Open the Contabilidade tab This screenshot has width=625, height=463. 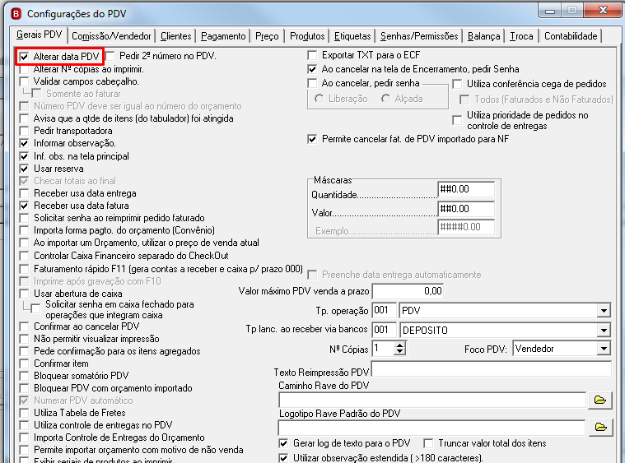571,36
